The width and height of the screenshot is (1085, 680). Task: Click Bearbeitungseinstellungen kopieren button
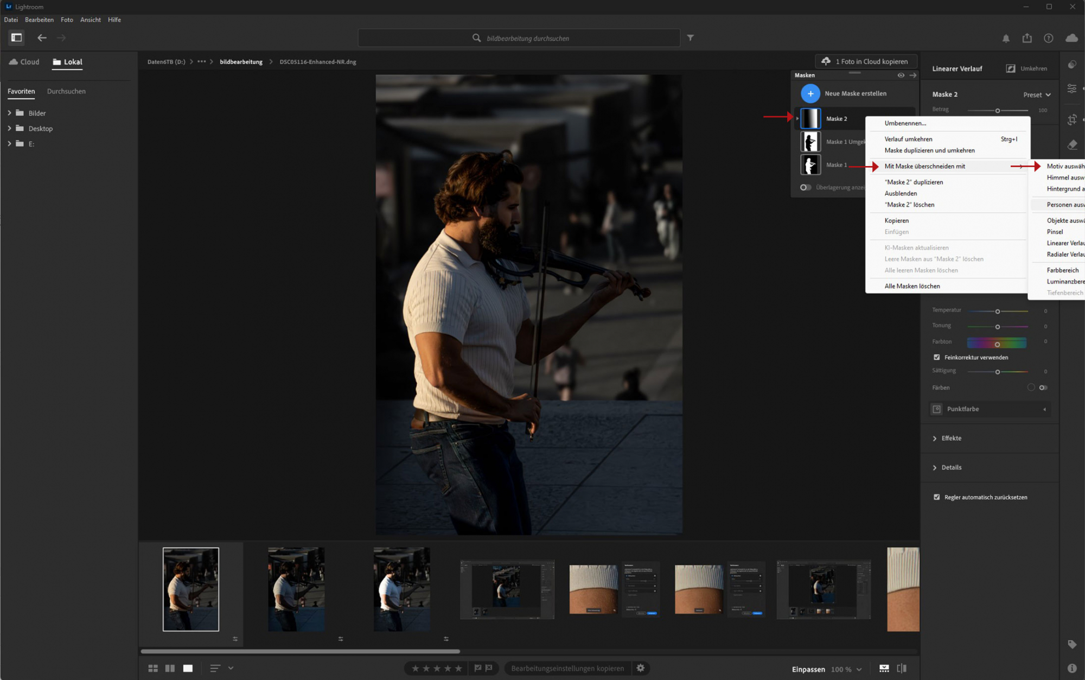point(567,668)
